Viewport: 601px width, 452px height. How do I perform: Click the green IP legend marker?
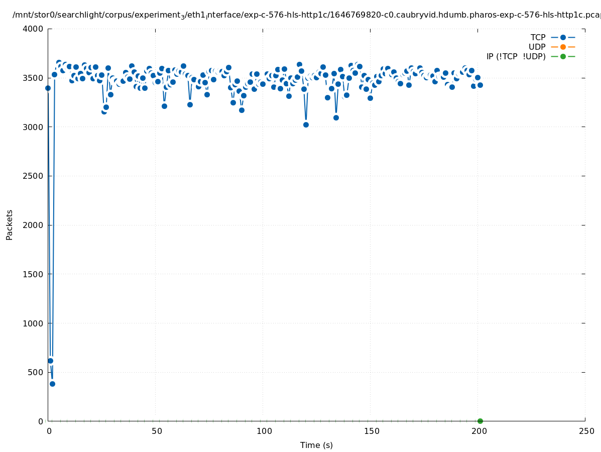point(563,56)
